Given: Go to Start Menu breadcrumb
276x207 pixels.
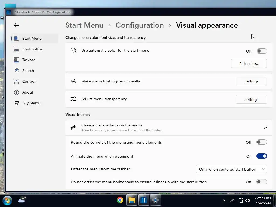Looking at the screenshot, I should point(84,25).
